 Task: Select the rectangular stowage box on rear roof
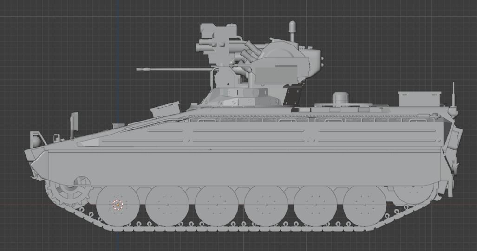419,99
